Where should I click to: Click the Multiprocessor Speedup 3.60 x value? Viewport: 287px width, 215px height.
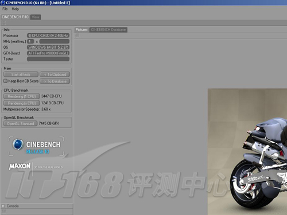point(46,110)
